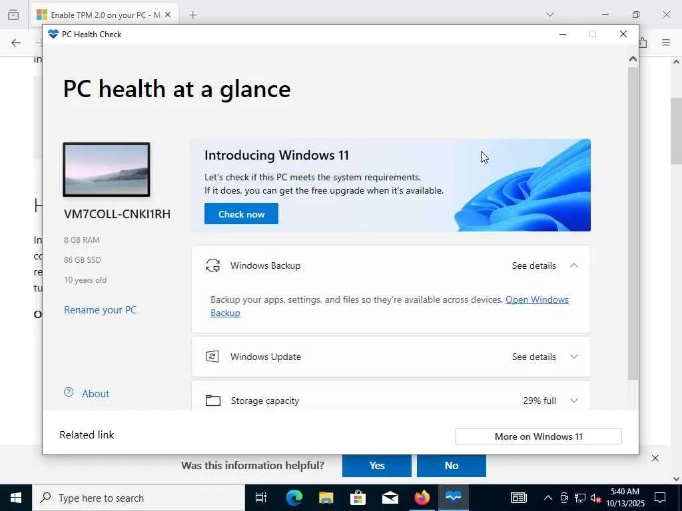This screenshot has height=511, width=682.
Task: Click the browser page scrollbar thumb
Action: click(x=676, y=130)
